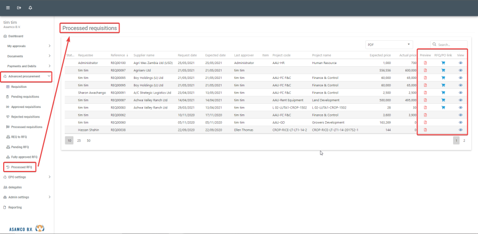Show 25 rows per page
This screenshot has height=234, width=478.
pos(79,141)
